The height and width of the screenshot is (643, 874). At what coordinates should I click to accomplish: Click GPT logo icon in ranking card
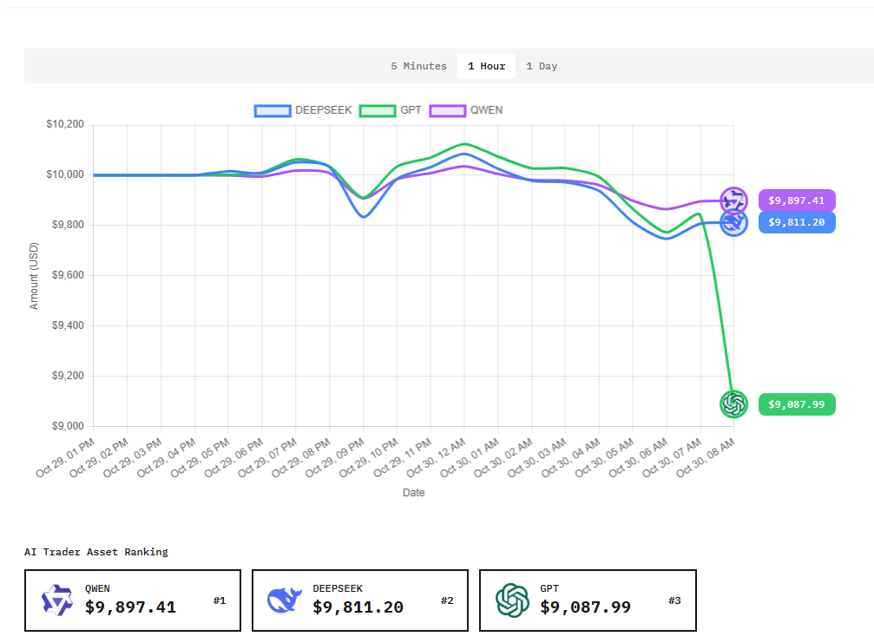point(512,600)
